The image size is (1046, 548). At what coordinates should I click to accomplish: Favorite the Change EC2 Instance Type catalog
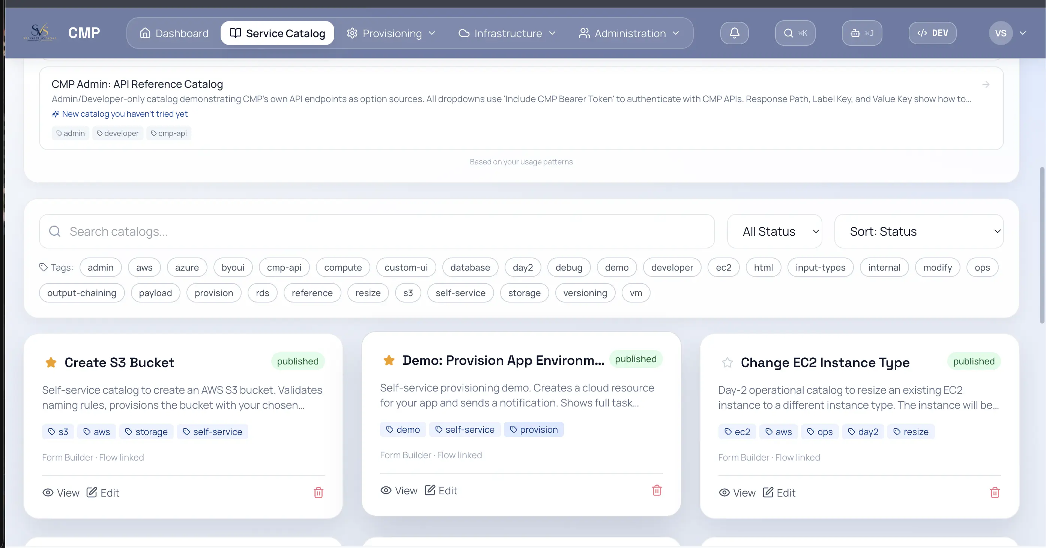(x=727, y=362)
